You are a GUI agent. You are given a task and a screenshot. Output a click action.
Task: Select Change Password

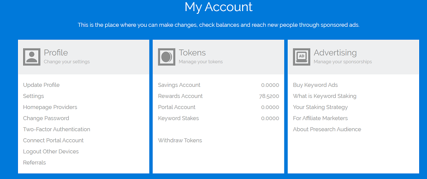[46, 118]
